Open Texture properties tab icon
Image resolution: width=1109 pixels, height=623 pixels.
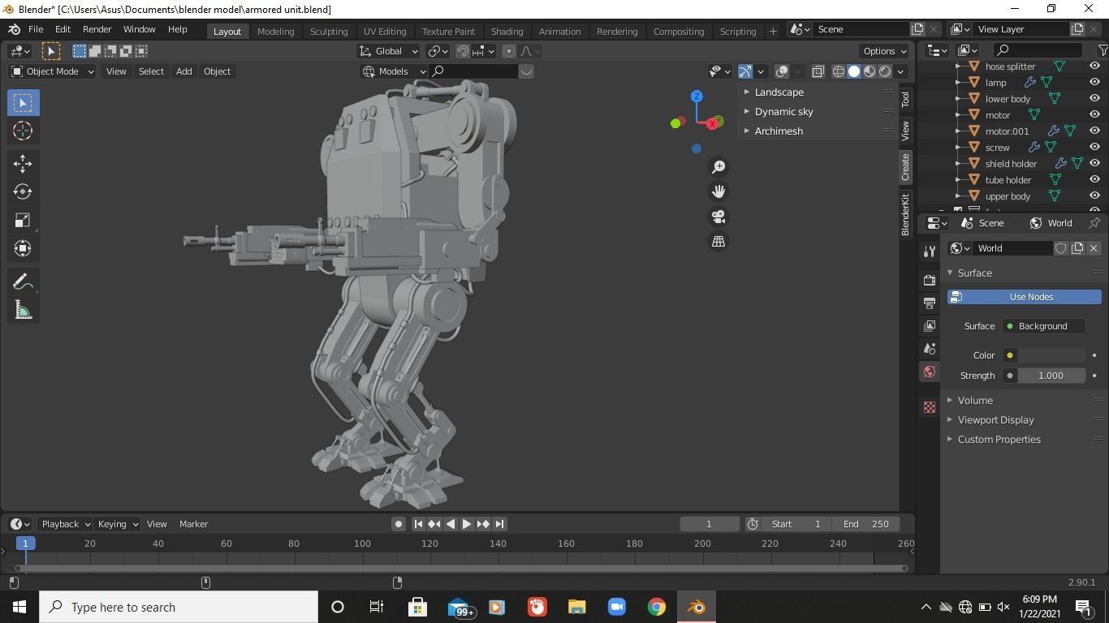(x=930, y=407)
